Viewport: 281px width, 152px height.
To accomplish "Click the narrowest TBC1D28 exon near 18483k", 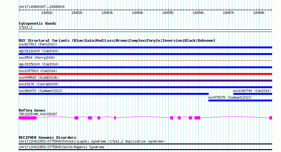I will [115, 118].
